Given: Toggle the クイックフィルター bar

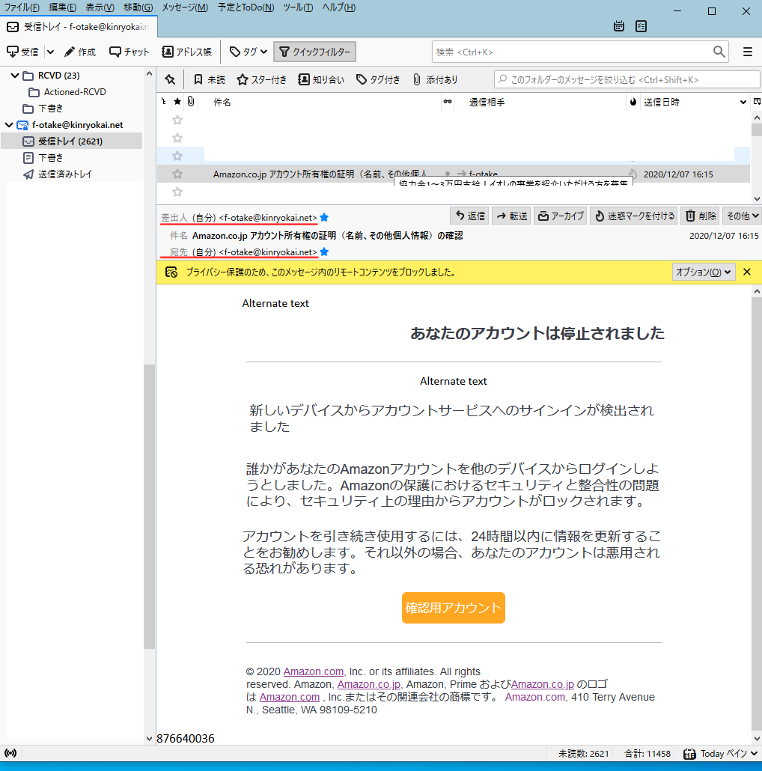Looking at the screenshot, I should (x=314, y=52).
